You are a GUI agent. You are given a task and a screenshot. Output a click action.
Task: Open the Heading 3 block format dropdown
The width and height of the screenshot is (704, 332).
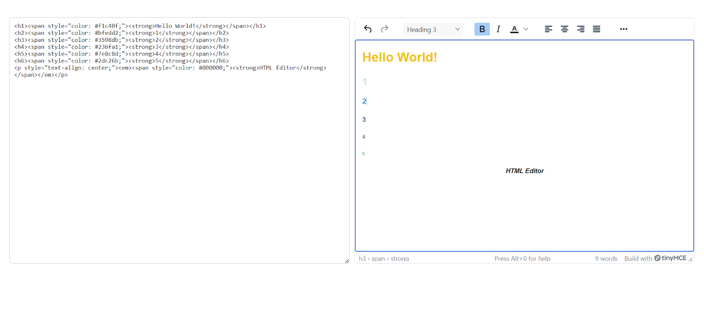point(433,29)
